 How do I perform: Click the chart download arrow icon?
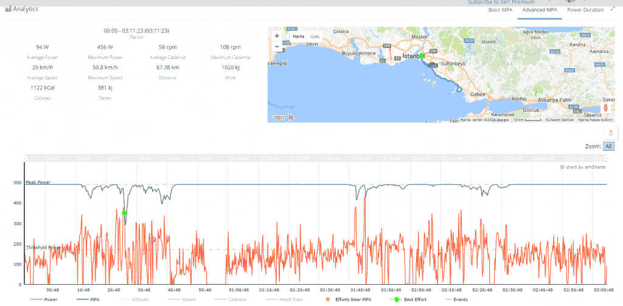tap(610, 132)
